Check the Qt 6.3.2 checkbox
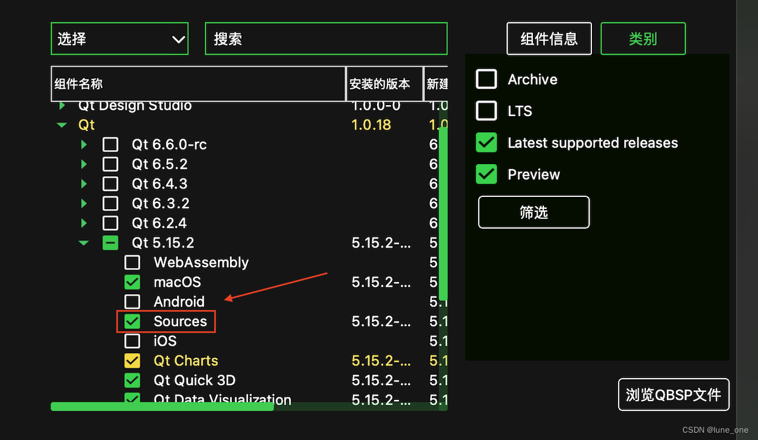Screen dimensions: 758x440 click(x=110, y=203)
